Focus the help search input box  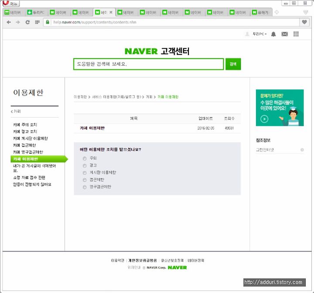click(148, 64)
